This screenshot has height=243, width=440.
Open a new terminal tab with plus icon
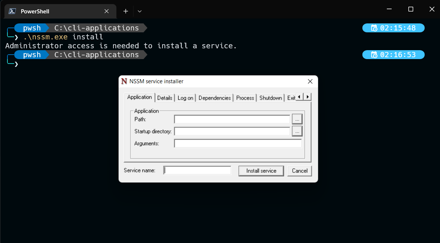click(126, 11)
